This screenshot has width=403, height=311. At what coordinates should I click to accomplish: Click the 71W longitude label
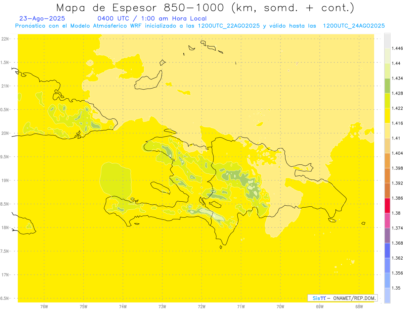[x=241, y=306]
